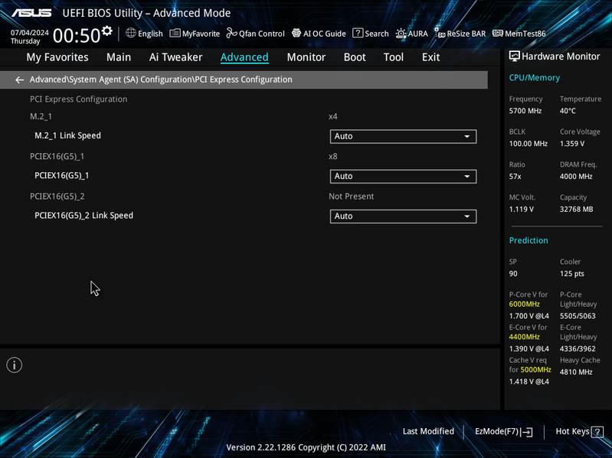Launch MemTest86 from toolbar
Screen dimensions: 612x458
[x=519, y=34]
